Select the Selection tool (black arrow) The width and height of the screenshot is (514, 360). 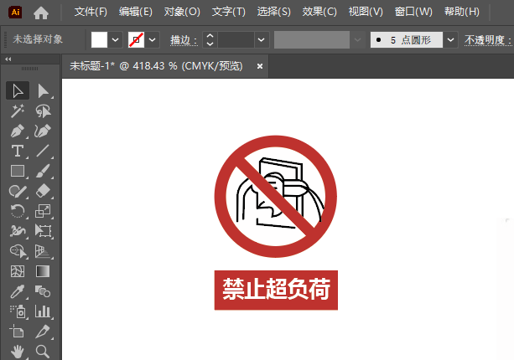[18, 90]
